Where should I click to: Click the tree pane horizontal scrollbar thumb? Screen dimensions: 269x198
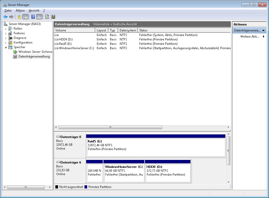(26, 187)
